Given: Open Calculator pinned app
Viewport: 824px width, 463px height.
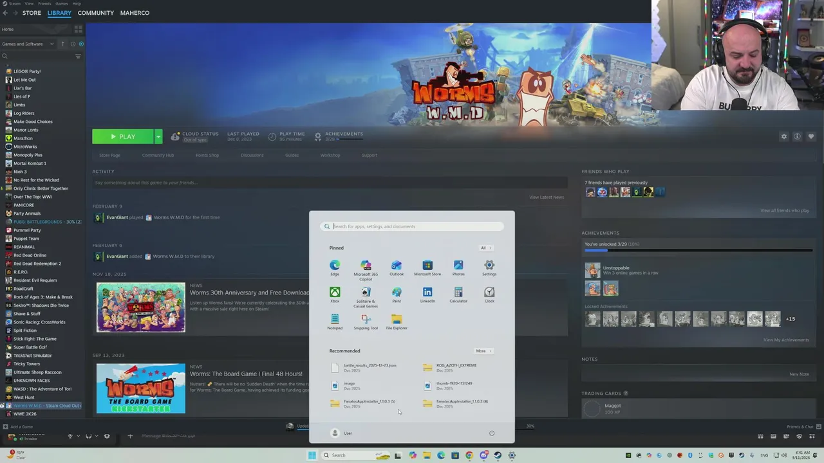Looking at the screenshot, I should click(458, 295).
